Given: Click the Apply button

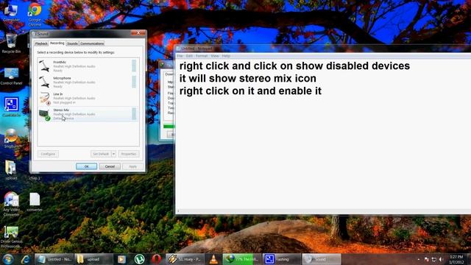Looking at the screenshot, I should coord(132,166).
